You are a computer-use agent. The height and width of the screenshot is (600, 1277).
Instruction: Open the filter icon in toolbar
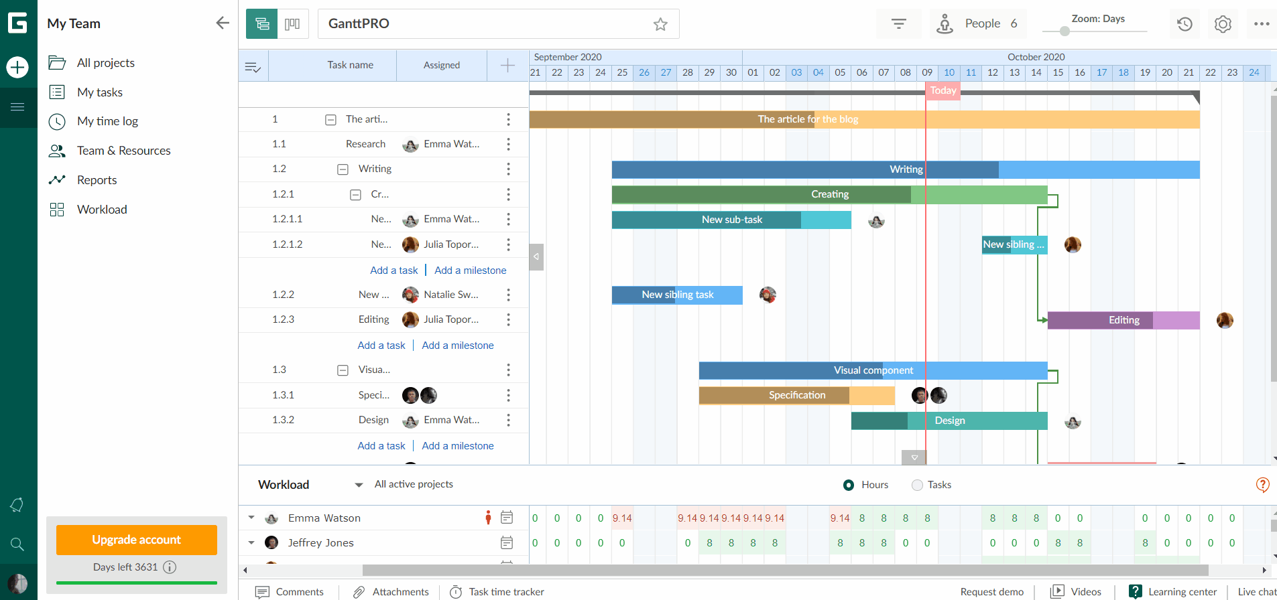(898, 23)
